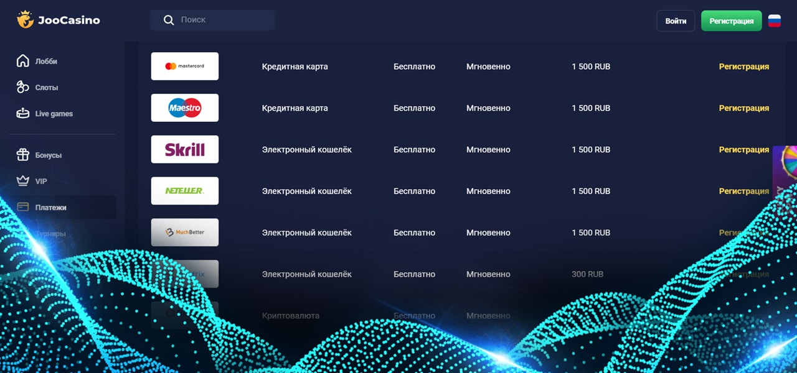
Task: Select the Слоты cherries icon
Action: pos(22,87)
